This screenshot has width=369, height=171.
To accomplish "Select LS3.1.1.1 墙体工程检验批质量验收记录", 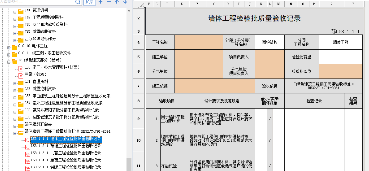I will pos(66,139).
